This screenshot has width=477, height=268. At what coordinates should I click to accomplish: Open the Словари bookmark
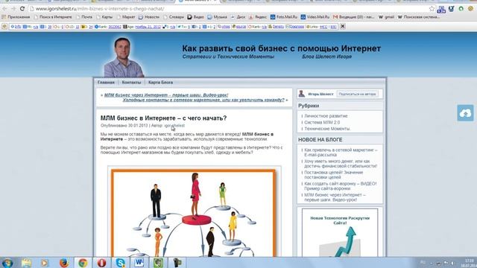click(174, 17)
